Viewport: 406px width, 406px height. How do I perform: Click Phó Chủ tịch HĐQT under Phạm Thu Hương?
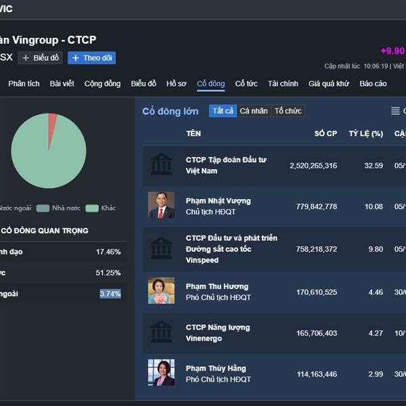pyautogui.click(x=219, y=298)
